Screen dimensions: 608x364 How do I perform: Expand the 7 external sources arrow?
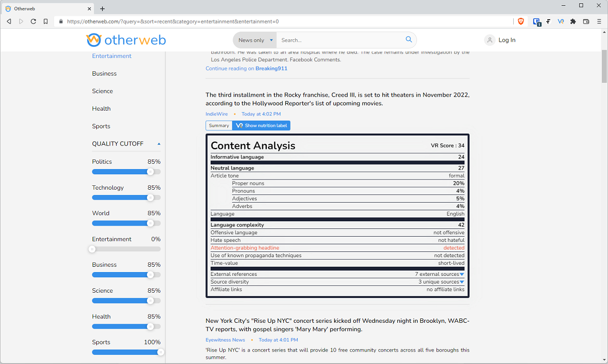[462, 274]
